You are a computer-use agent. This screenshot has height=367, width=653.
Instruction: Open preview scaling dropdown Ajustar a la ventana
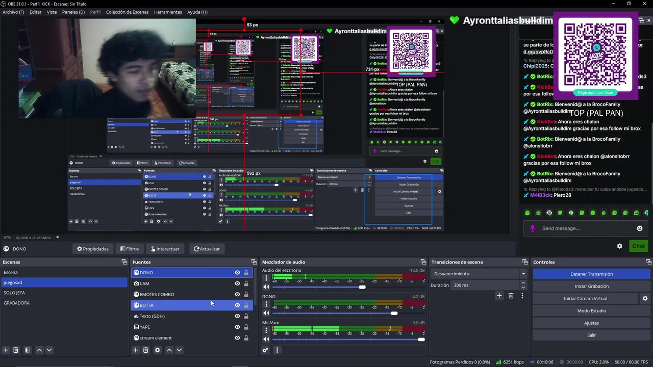click(x=38, y=238)
